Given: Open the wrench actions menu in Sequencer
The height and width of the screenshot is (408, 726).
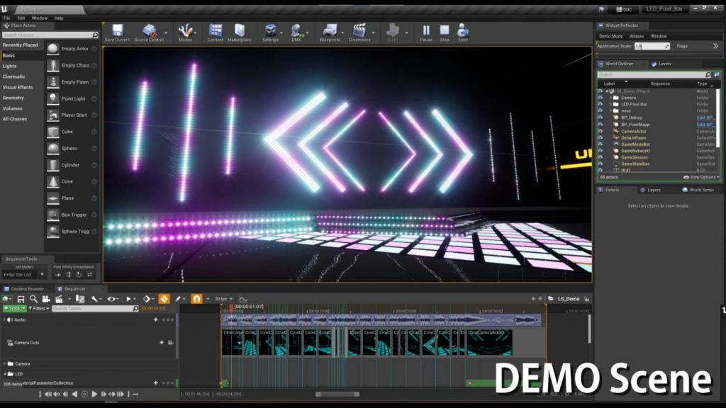Looking at the screenshot, I should click(x=95, y=300).
